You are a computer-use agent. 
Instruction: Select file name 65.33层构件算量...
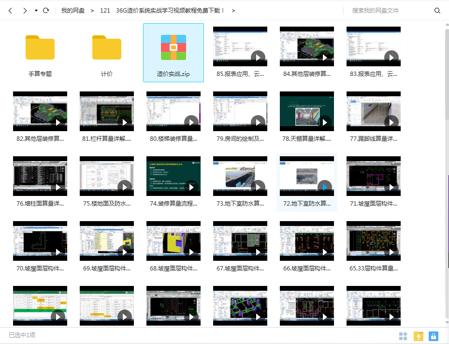(x=374, y=269)
